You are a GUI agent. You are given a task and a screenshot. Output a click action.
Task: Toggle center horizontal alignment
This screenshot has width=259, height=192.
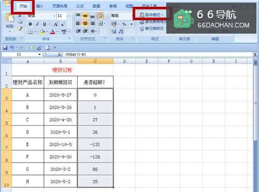pos(85,23)
